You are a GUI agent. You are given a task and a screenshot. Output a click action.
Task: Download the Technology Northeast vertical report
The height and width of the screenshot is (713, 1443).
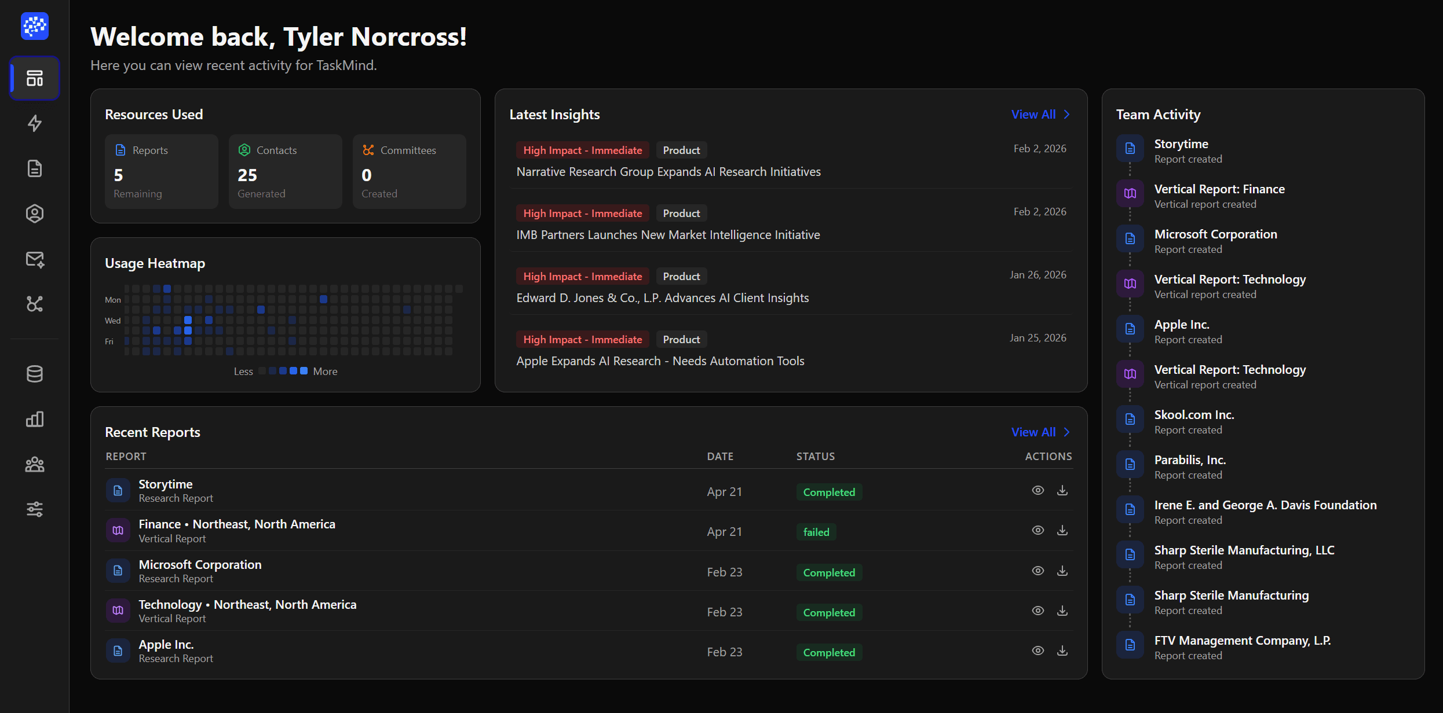pyautogui.click(x=1062, y=611)
